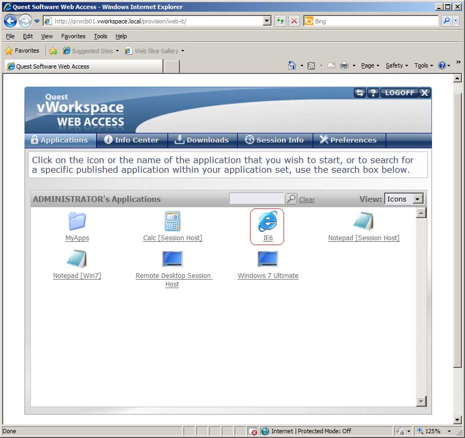The height and width of the screenshot is (438, 465).
Task: Open the command bar Tools dropdown
Action: coord(424,65)
